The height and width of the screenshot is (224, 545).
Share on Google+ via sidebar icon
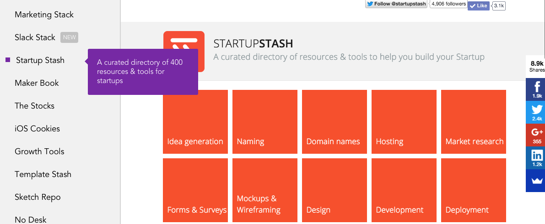coord(535,135)
